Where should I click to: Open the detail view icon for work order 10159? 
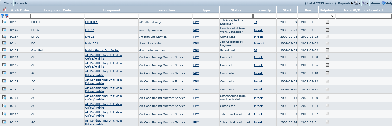[x=4, y=50]
